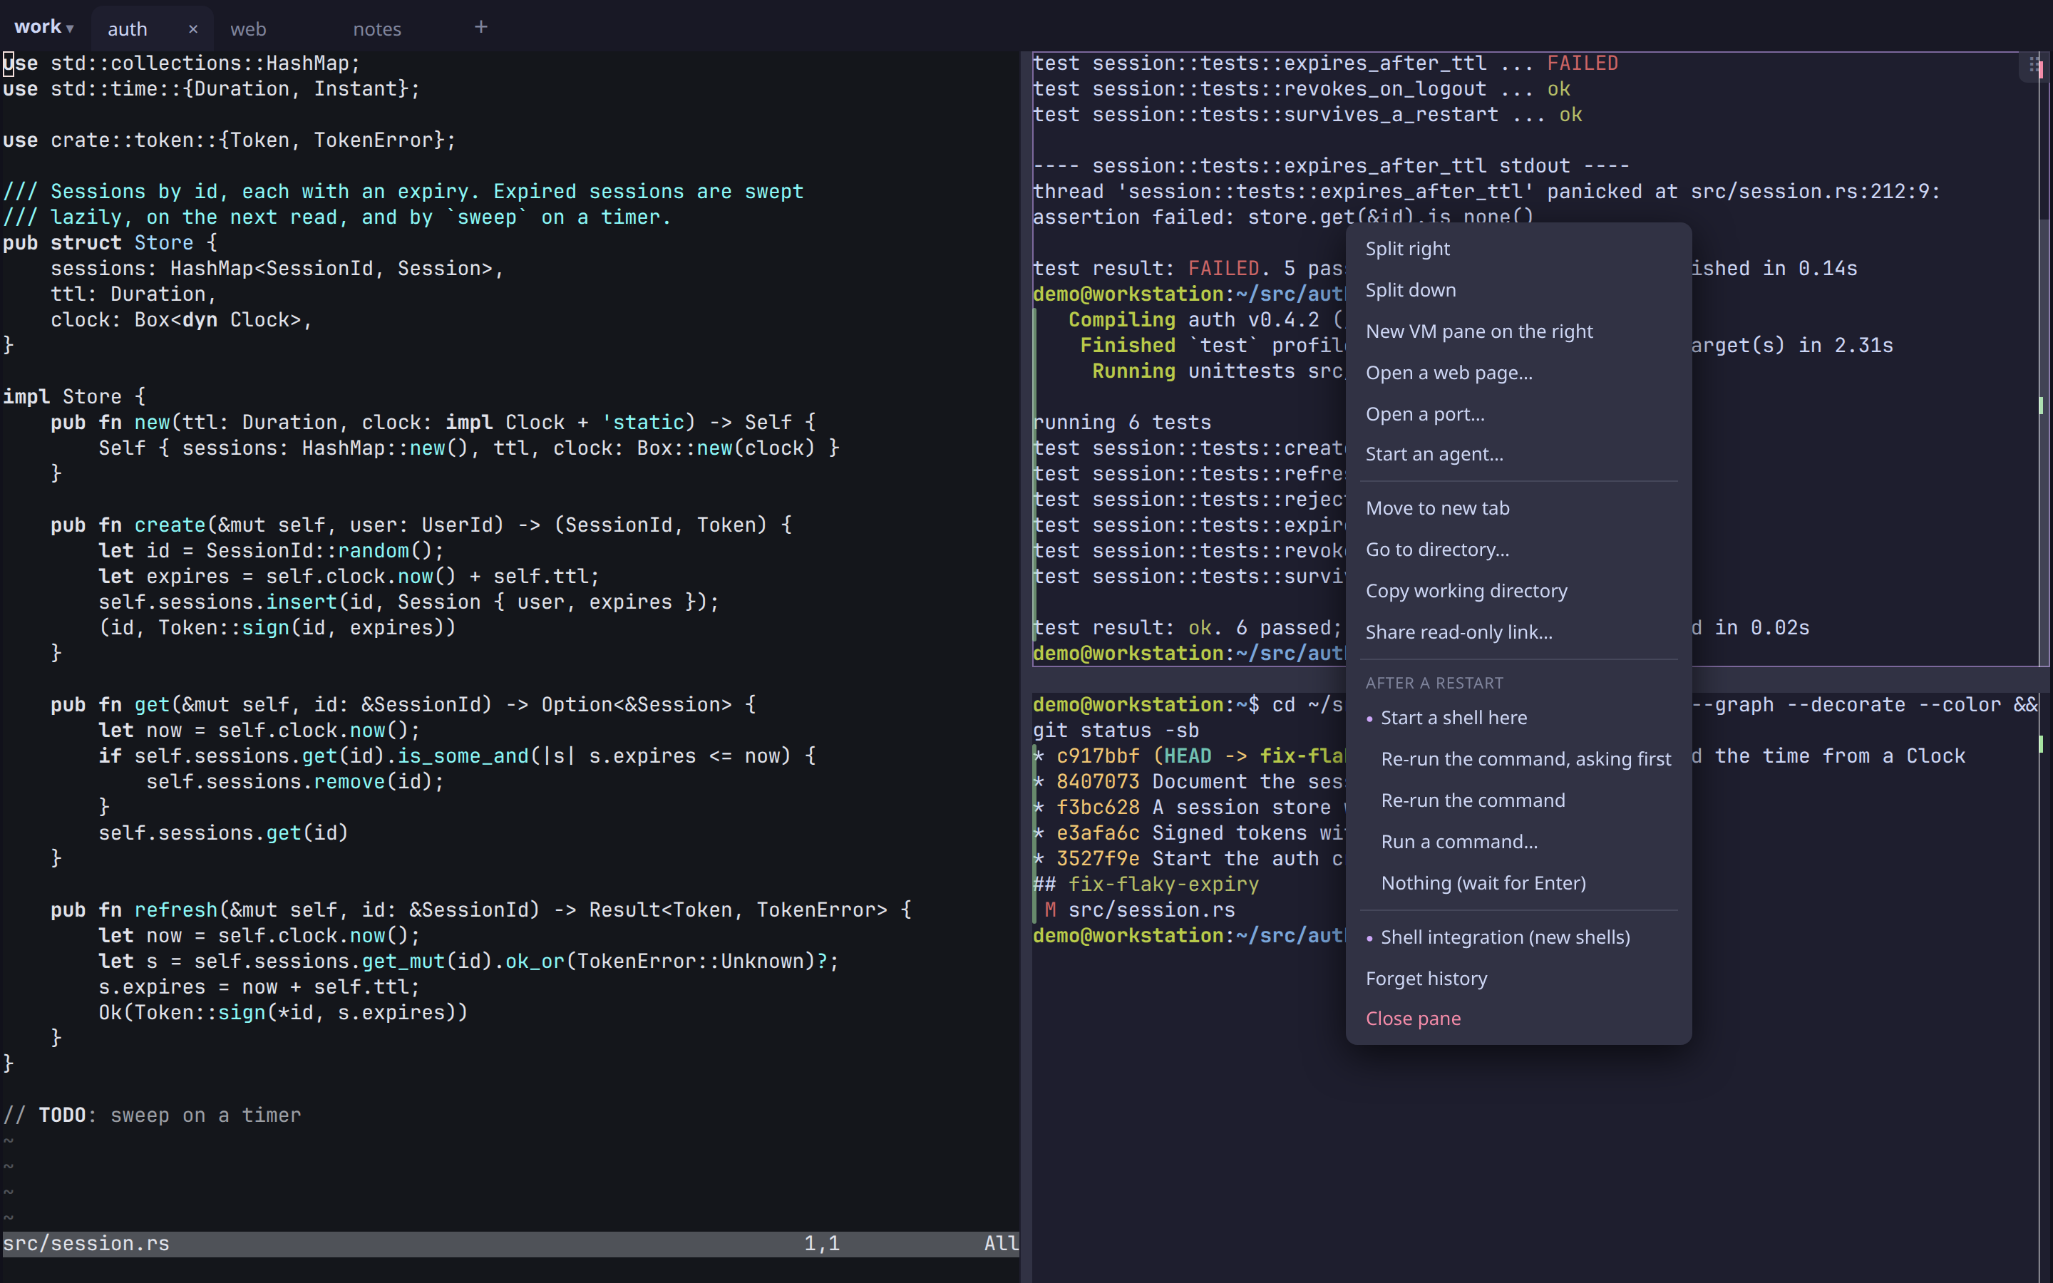This screenshot has width=2053, height=1283.
Task: Click the green mark on the top pane scrollbar
Action: click(x=2040, y=405)
